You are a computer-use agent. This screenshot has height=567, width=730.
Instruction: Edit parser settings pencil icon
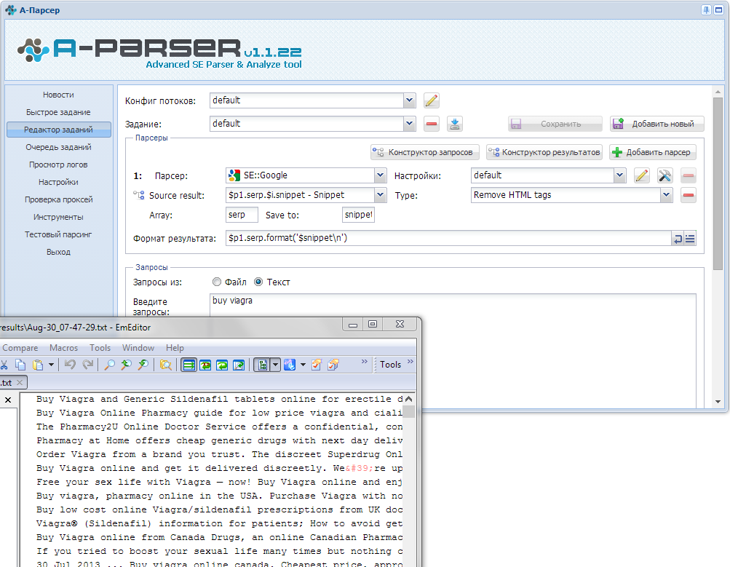point(641,175)
